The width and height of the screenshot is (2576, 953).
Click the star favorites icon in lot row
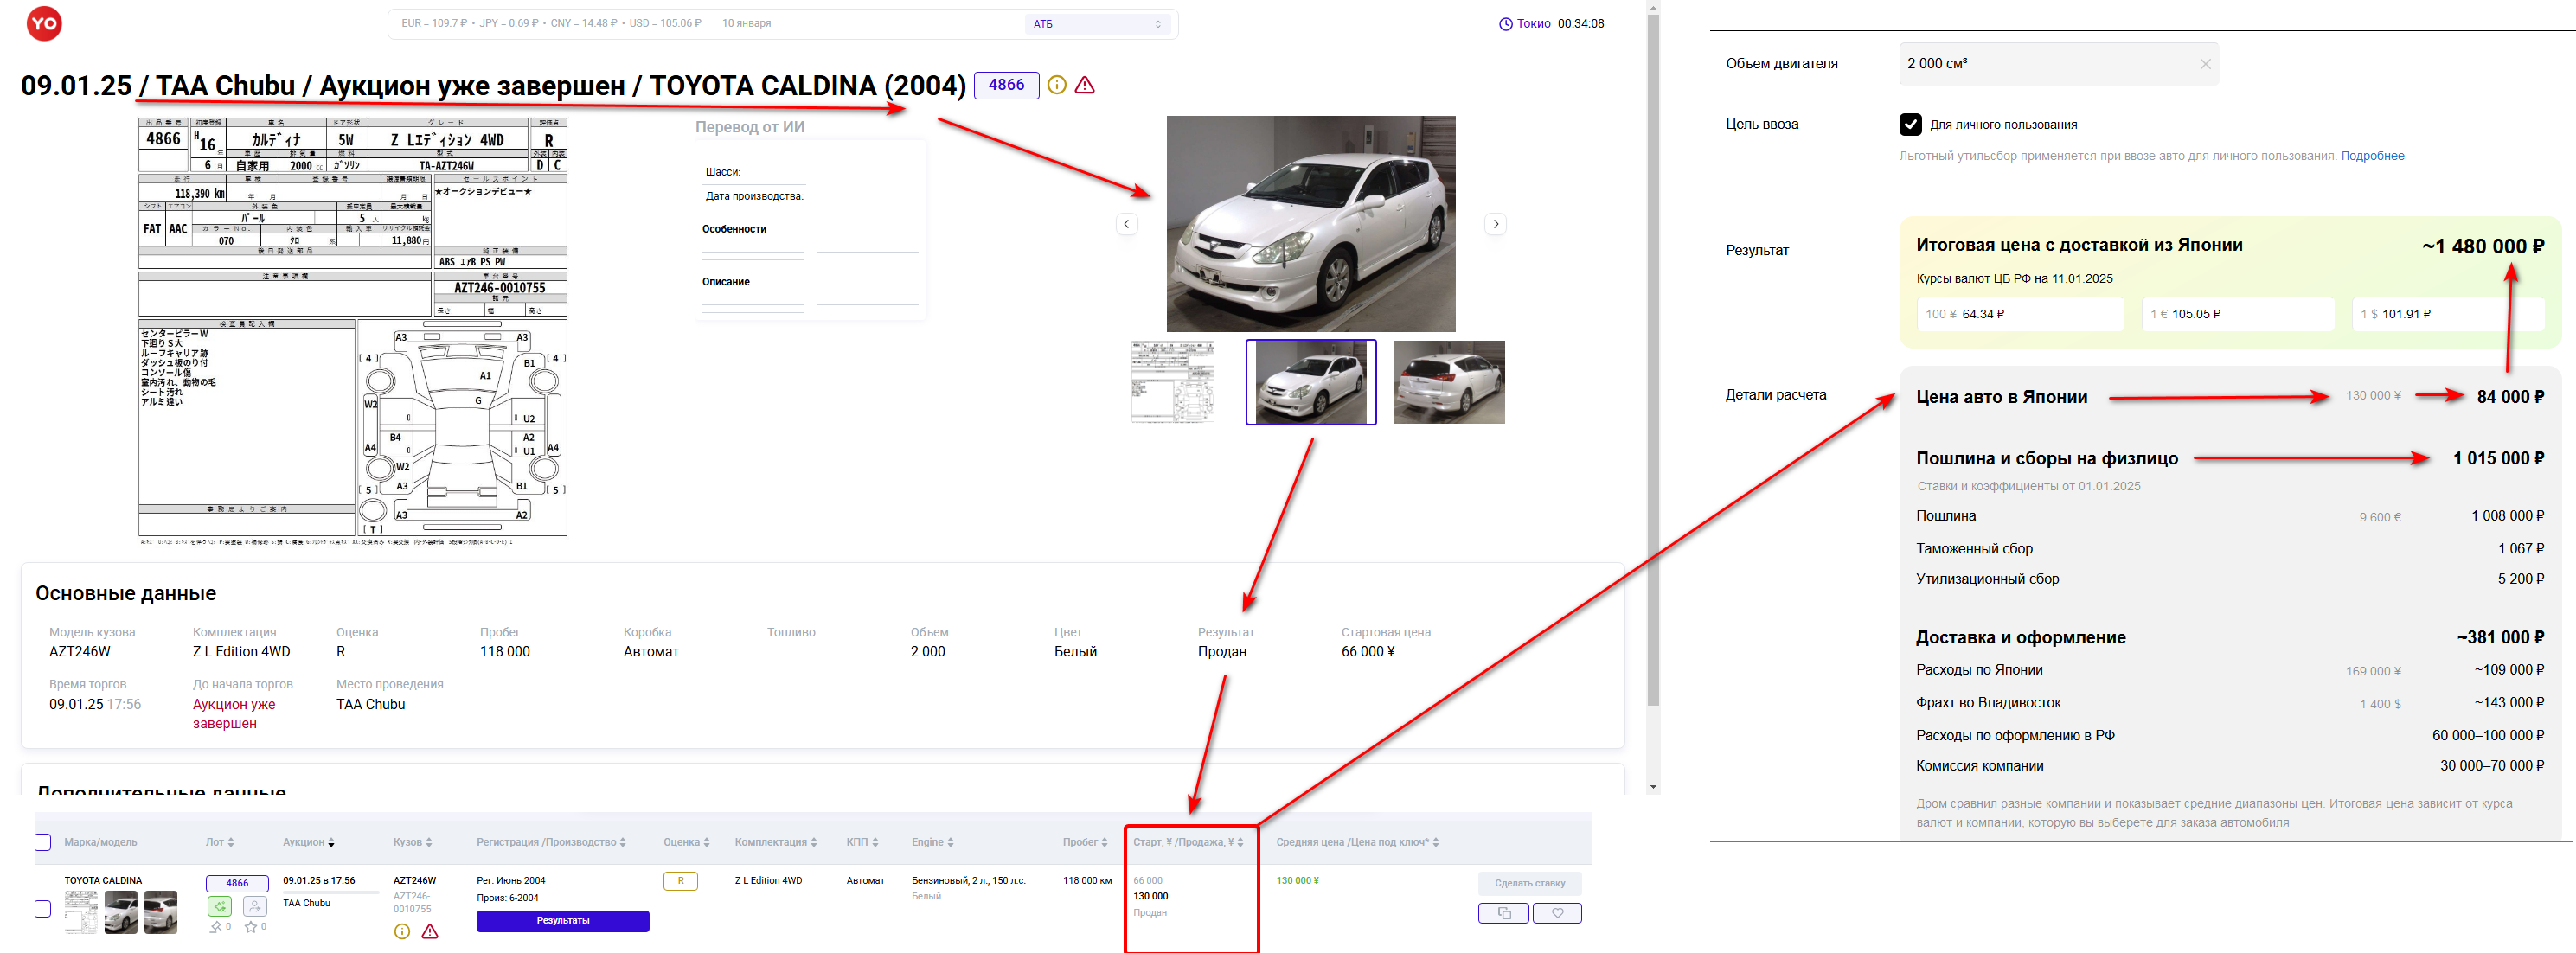click(250, 927)
